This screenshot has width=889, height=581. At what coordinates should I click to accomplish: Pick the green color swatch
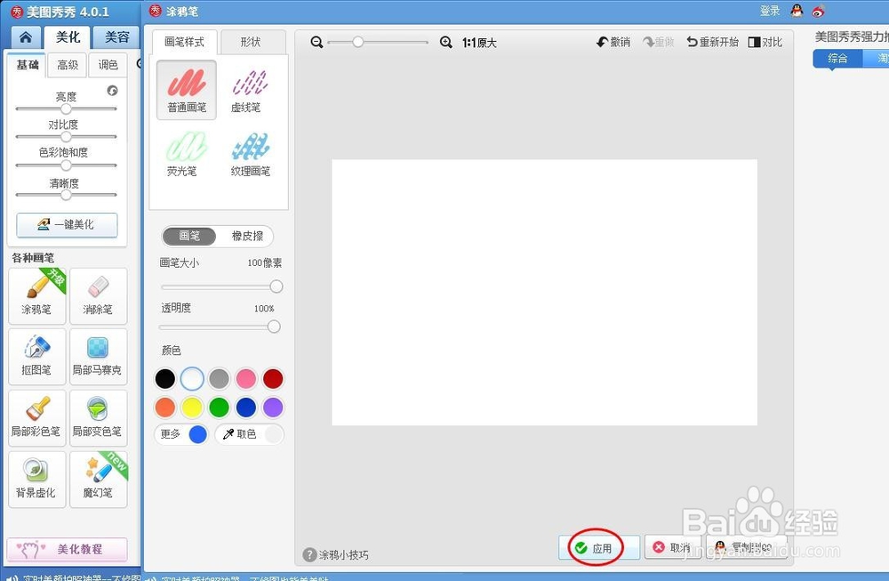click(x=219, y=407)
